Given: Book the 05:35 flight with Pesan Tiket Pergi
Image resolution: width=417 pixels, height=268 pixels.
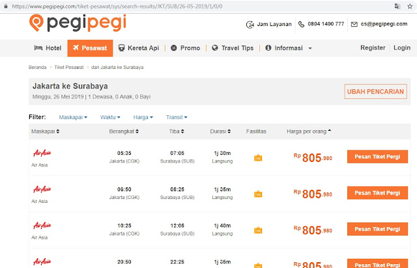Looking at the screenshot, I should [377, 157].
